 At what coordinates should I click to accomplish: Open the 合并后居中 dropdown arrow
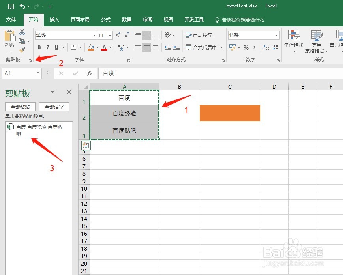tap(221, 47)
